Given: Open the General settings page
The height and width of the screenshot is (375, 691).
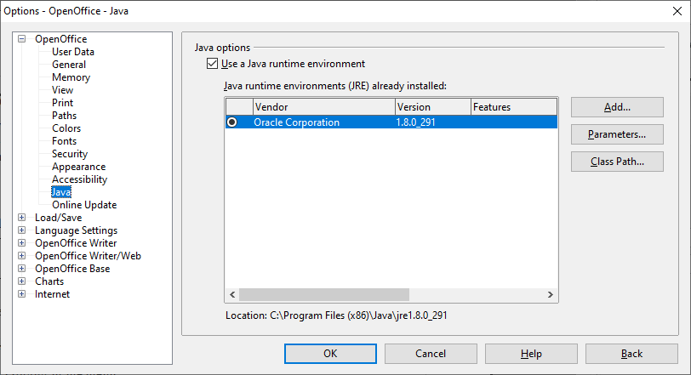Looking at the screenshot, I should (x=69, y=65).
